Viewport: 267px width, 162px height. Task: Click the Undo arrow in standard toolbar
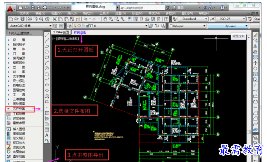pos(85,19)
